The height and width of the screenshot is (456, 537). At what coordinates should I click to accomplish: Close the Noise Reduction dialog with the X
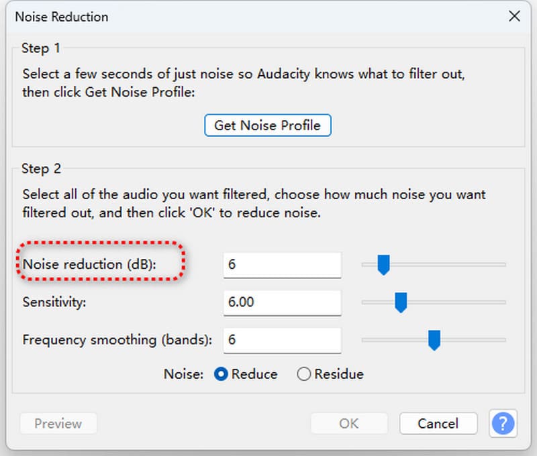(514, 16)
